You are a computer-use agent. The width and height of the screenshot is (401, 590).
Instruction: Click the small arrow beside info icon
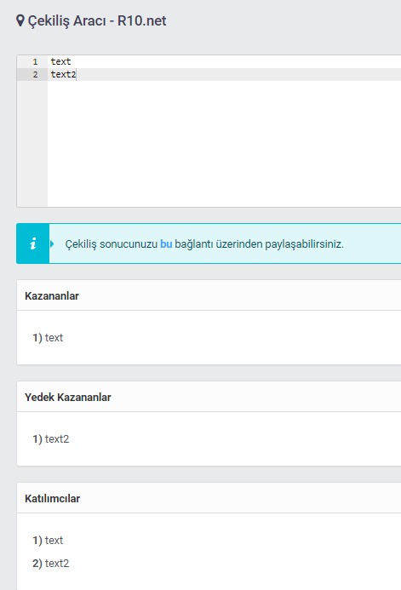tap(52, 243)
